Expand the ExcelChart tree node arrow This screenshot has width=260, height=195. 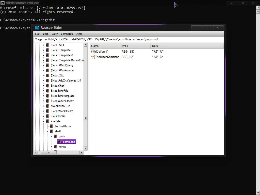[x=43, y=86]
